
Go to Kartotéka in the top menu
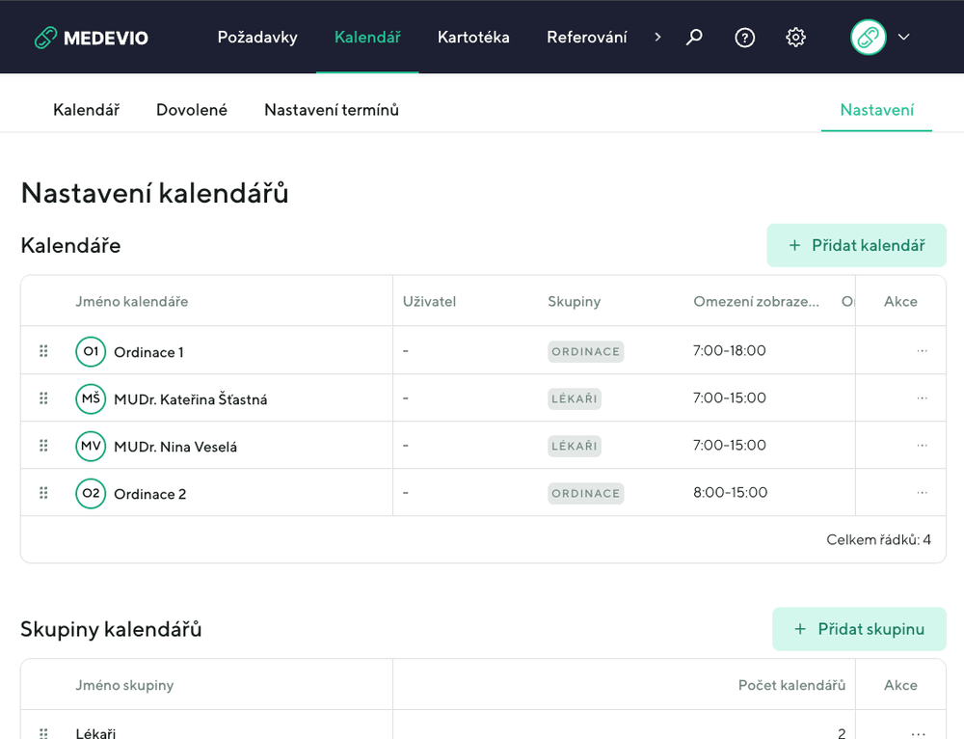473,38
